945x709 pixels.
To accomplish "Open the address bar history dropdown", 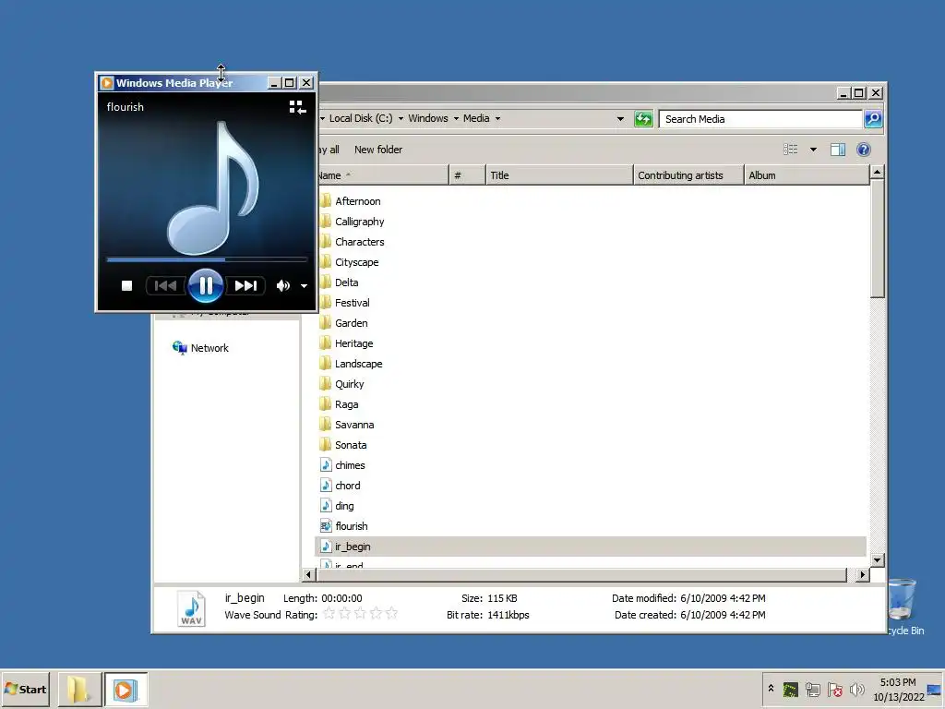I will [x=620, y=119].
